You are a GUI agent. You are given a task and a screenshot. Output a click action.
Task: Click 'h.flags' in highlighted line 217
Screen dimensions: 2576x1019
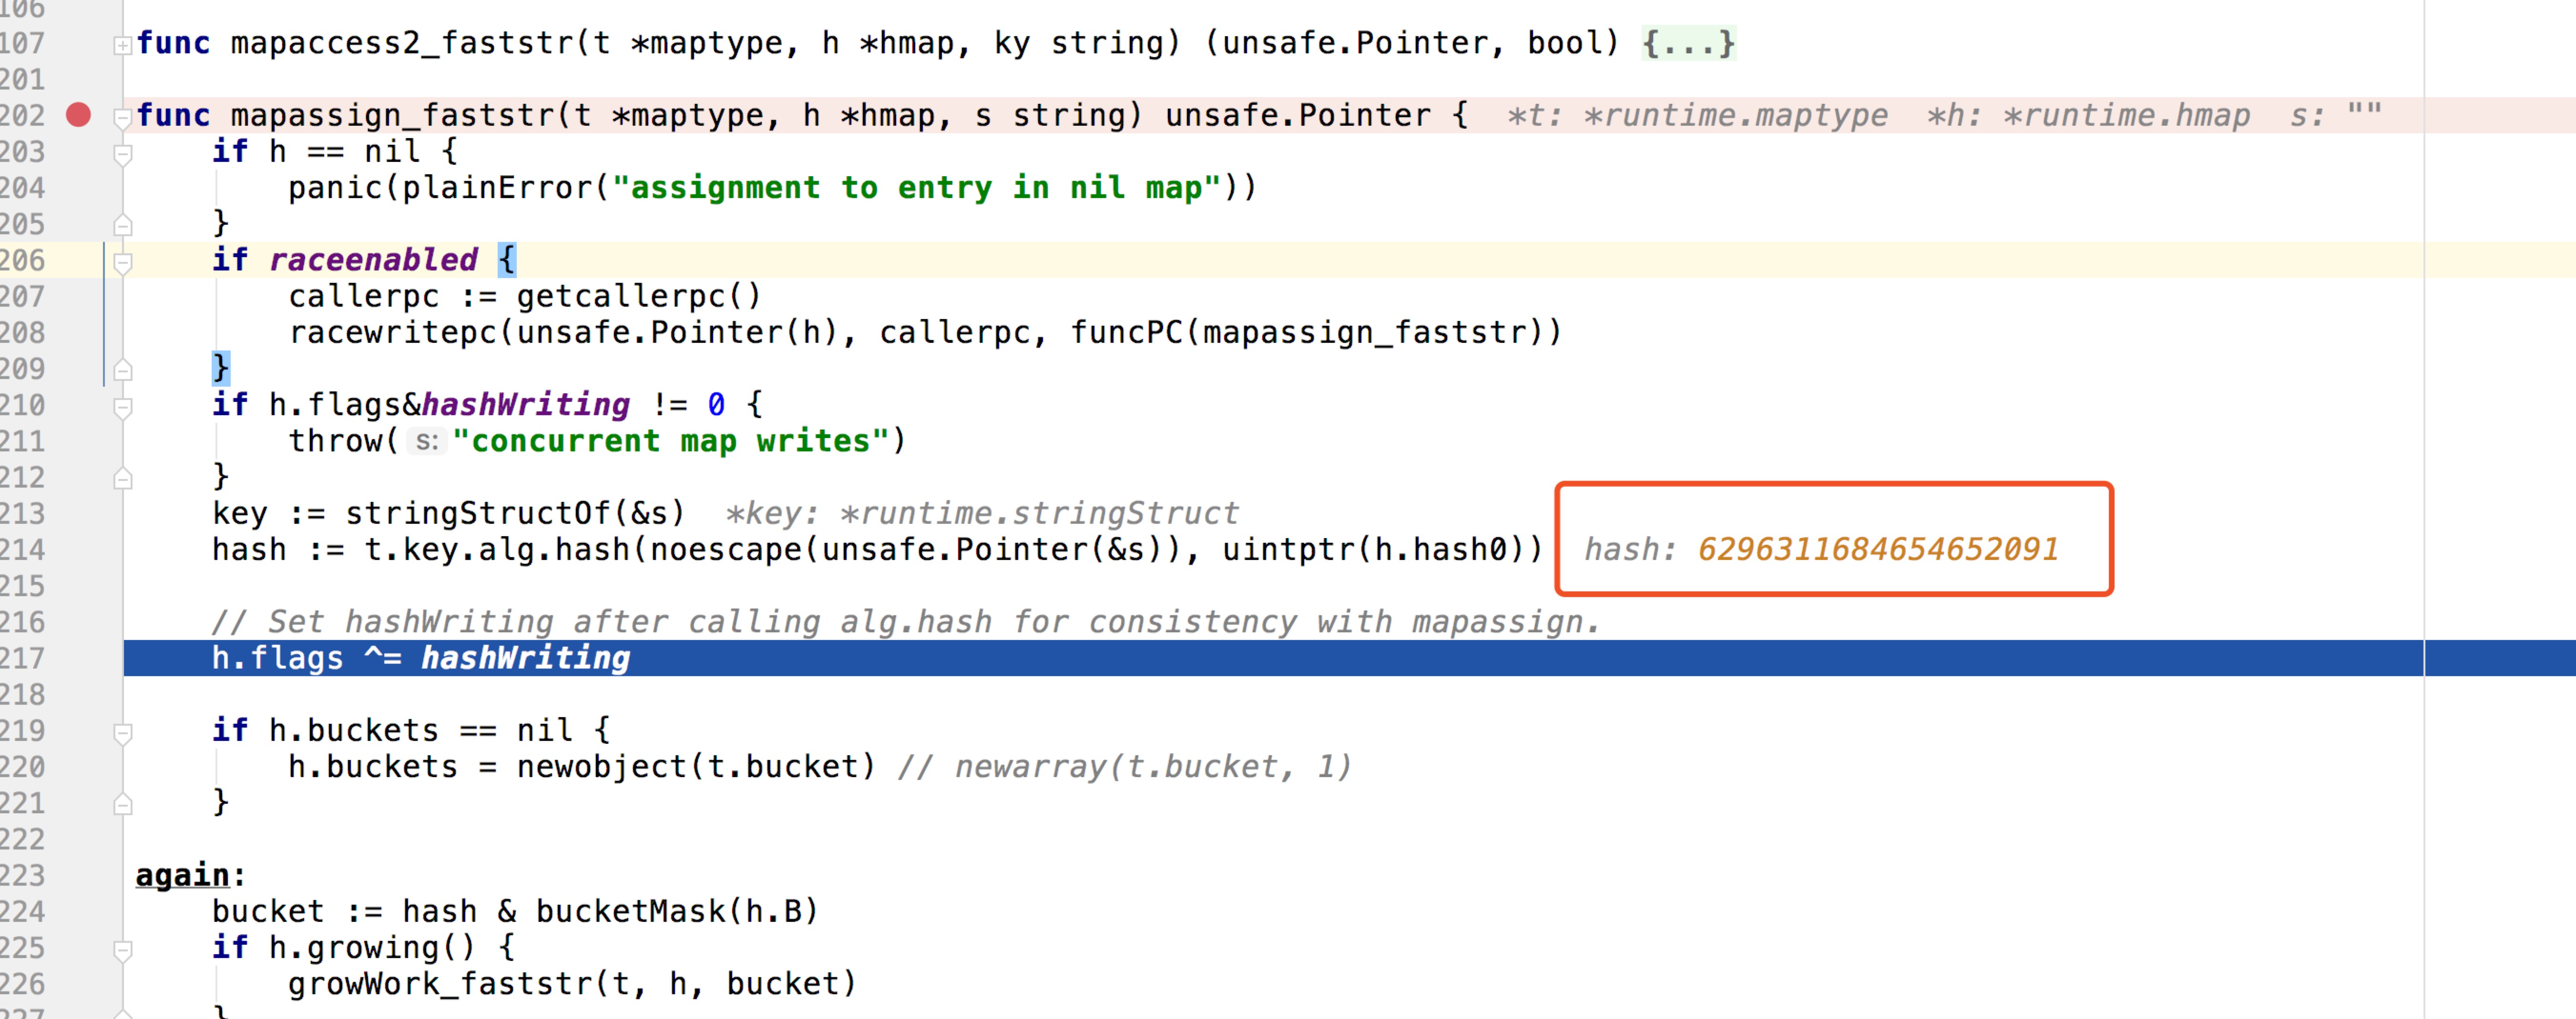(x=278, y=659)
